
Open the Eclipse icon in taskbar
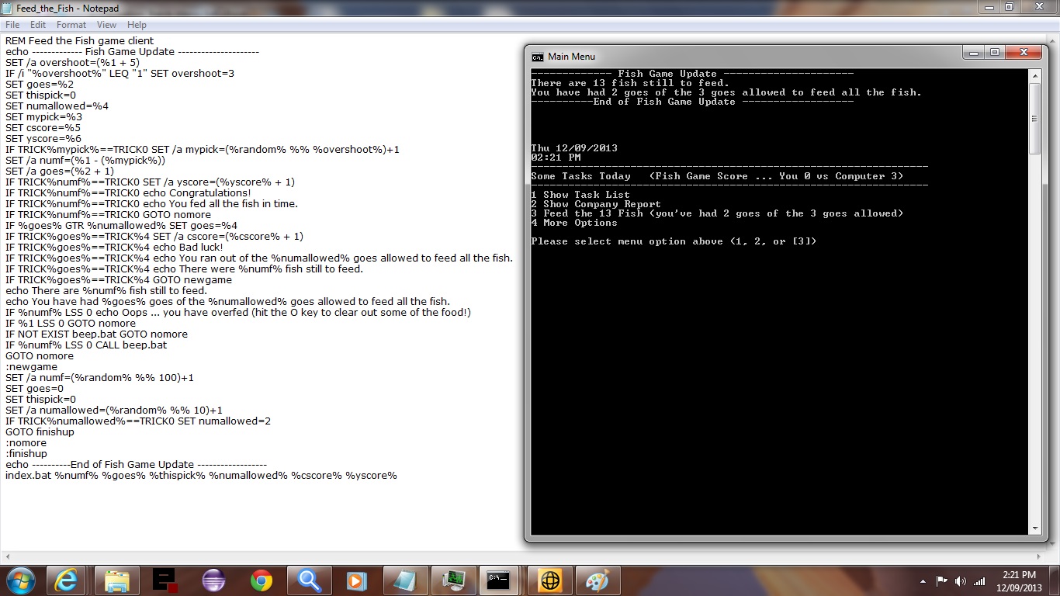[x=213, y=580]
